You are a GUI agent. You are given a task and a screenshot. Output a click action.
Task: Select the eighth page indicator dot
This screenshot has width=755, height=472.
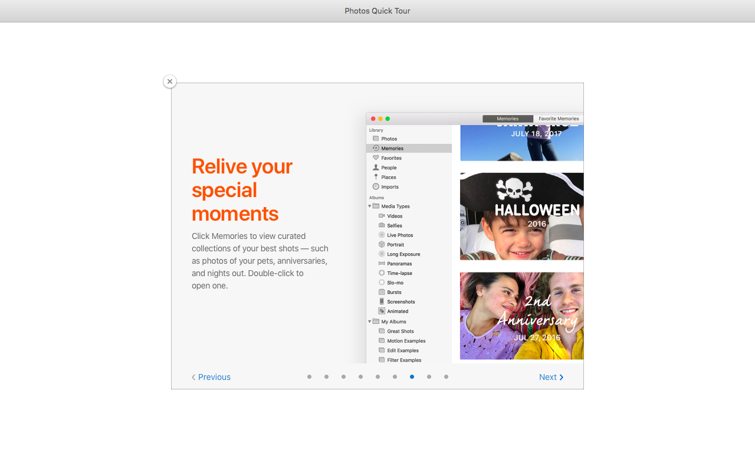[x=429, y=376]
